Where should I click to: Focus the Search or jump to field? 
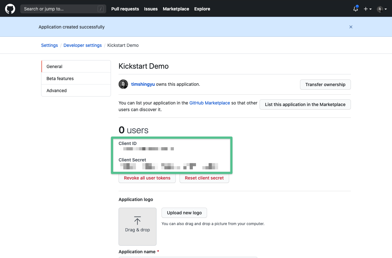(63, 9)
